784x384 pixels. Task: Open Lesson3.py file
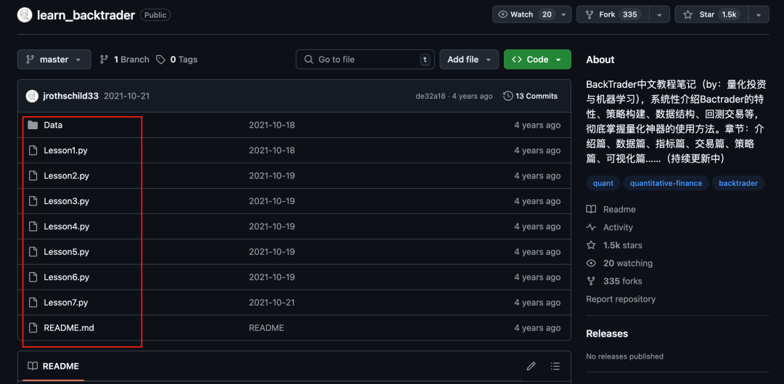coord(67,201)
